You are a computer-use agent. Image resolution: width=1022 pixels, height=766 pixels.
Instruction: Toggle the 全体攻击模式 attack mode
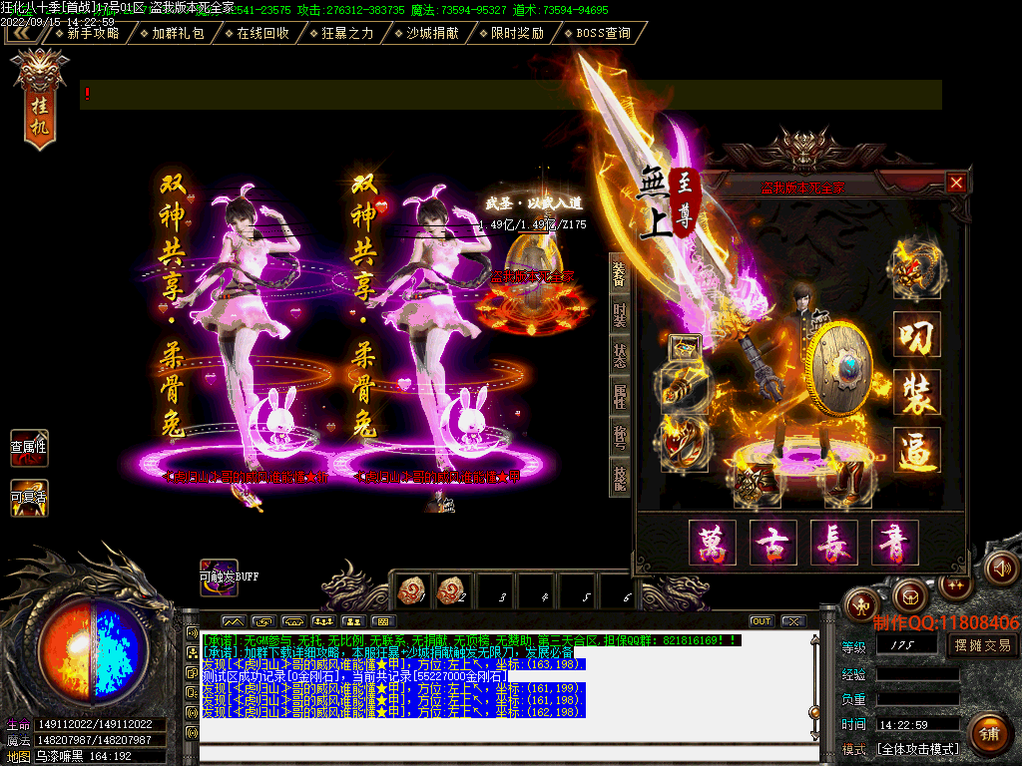(916, 748)
